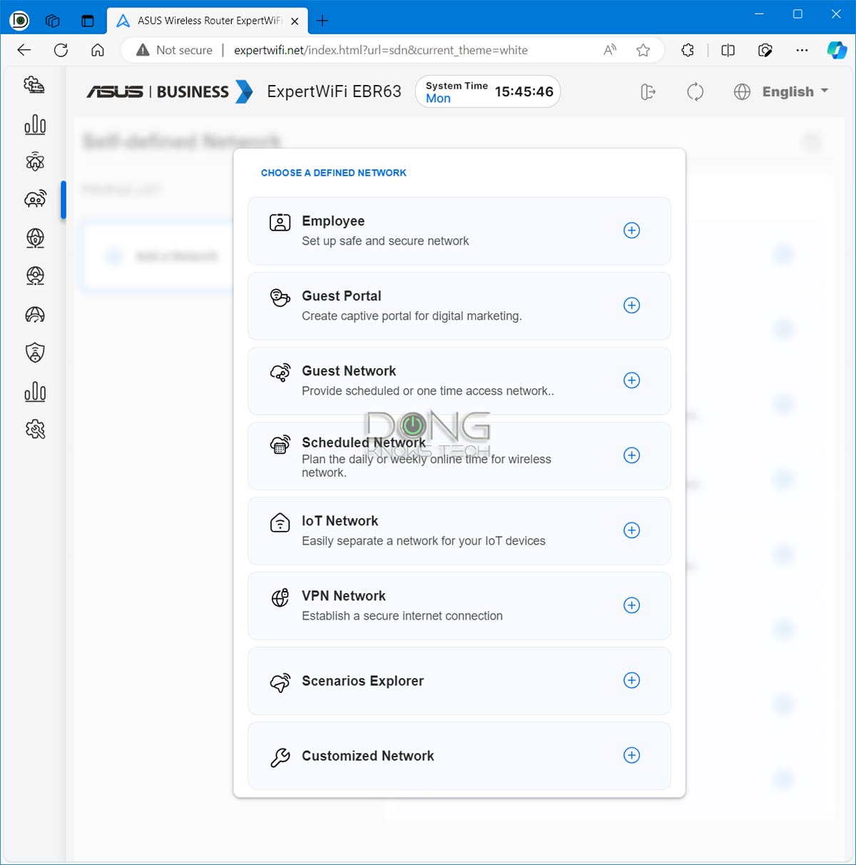Add page to favorites with star icon
Viewport: 856px width, 865px height.
coord(643,50)
